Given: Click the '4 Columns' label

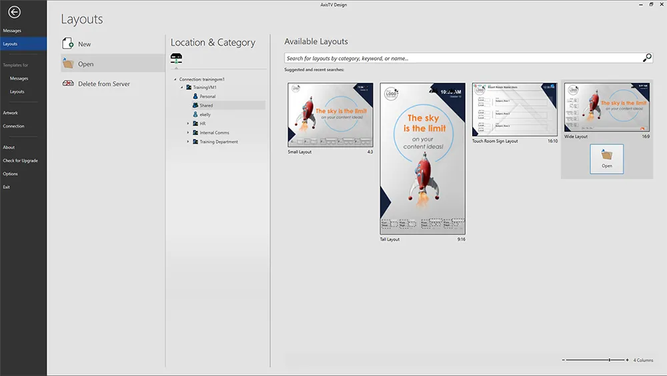Looking at the screenshot, I should click(x=643, y=360).
